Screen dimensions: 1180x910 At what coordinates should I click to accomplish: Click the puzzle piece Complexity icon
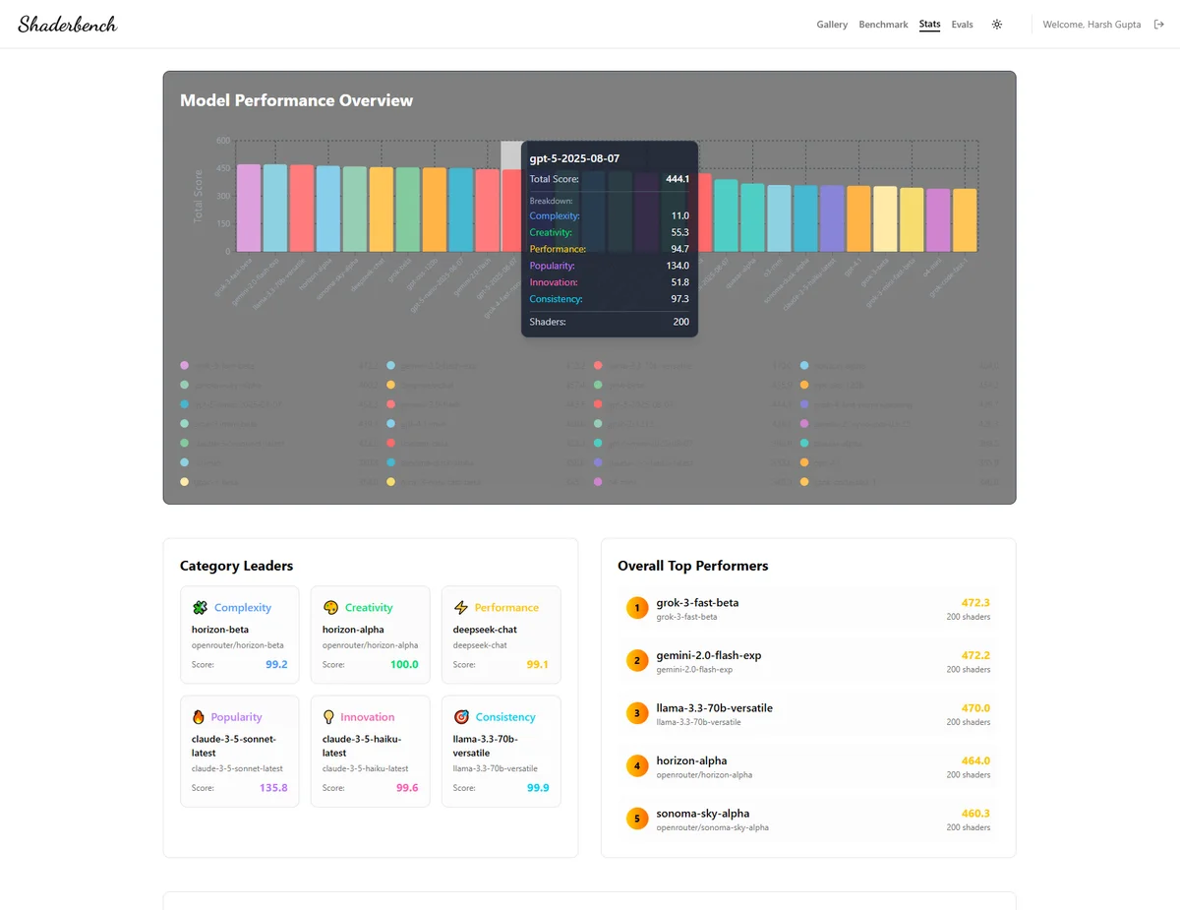(x=200, y=608)
